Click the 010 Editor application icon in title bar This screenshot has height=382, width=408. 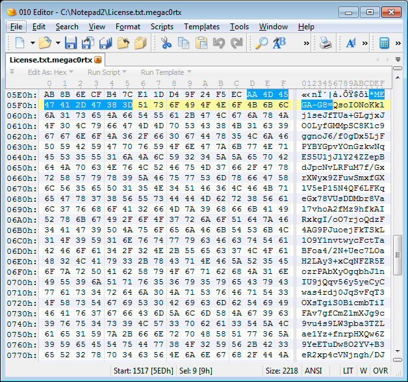tap(12, 12)
